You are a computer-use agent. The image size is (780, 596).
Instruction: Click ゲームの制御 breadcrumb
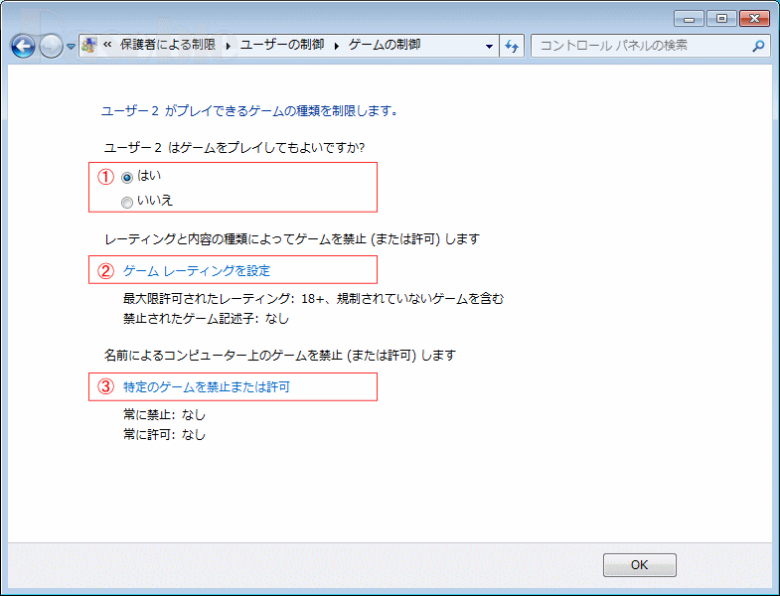click(385, 45)
